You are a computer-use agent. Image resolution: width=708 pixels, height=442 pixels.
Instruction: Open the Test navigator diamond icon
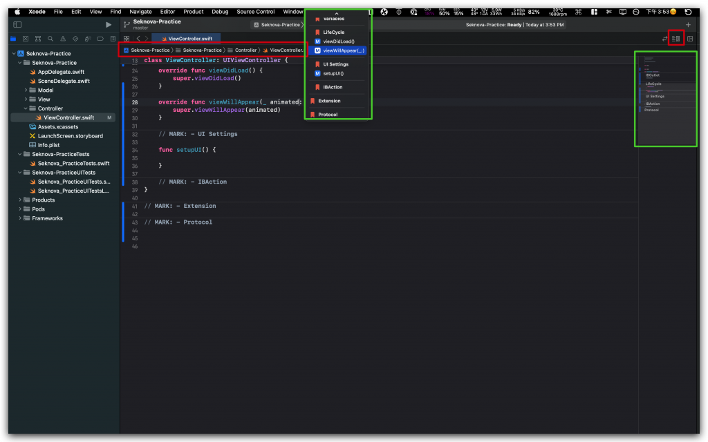click(75, 39)
